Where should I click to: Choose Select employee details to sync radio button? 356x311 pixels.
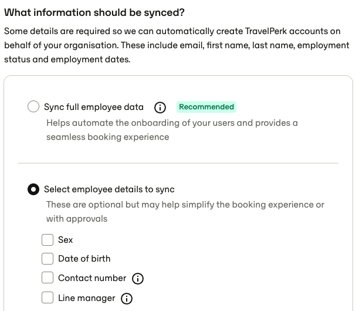pyautogui.click(x=33, y=189)
